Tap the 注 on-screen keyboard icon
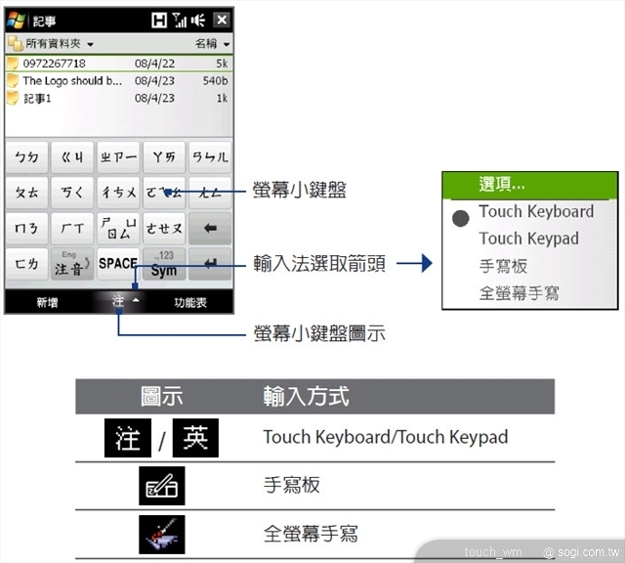The width and height of the screenshot is (625, 563). click(x=117, y=302)
